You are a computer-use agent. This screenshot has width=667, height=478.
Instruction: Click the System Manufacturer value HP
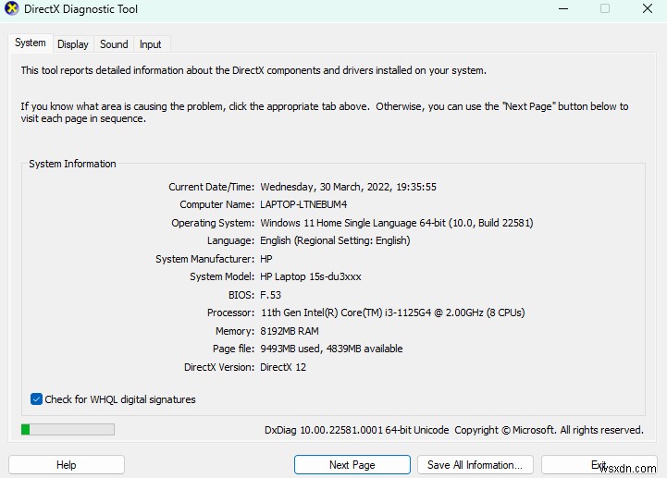click(x=266, y=259)
